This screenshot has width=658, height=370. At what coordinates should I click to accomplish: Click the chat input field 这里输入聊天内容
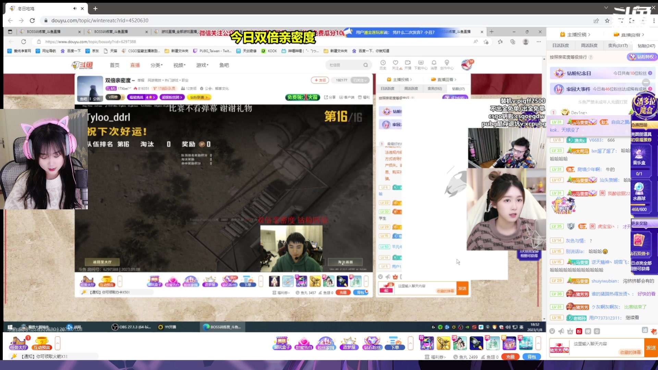[590, 344]
